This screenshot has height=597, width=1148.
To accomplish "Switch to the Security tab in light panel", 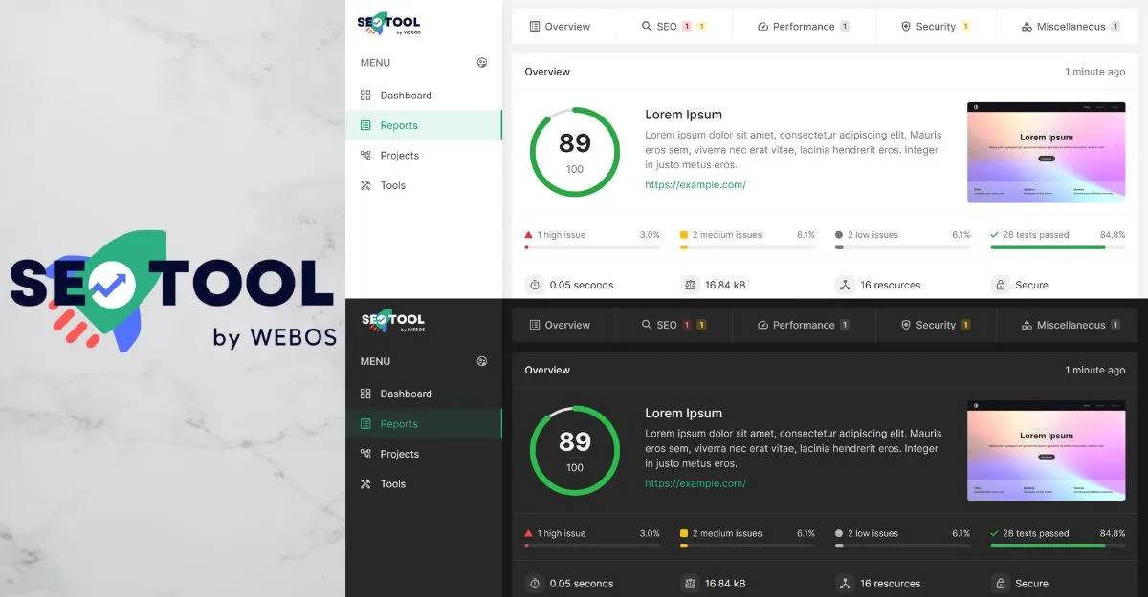I will (936, 27).
